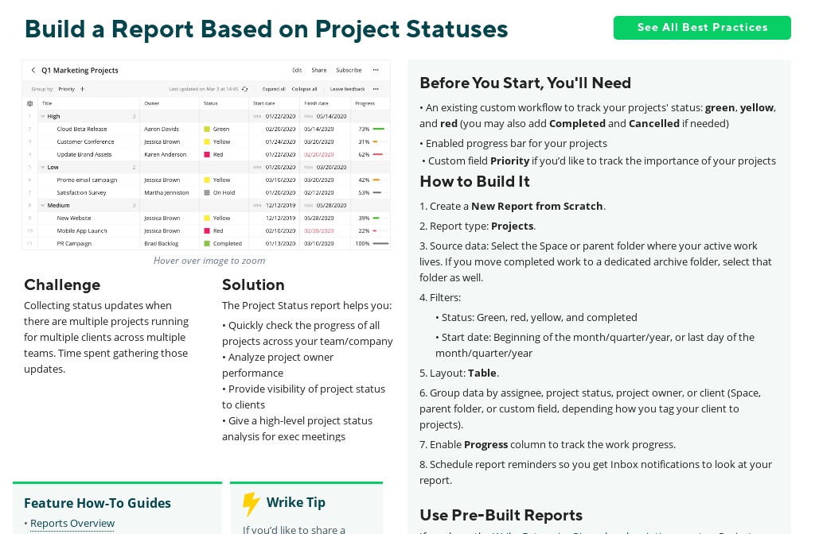Collapse the Low priority group
Viewport: 815px width, 534px height.
pos(42,167)
